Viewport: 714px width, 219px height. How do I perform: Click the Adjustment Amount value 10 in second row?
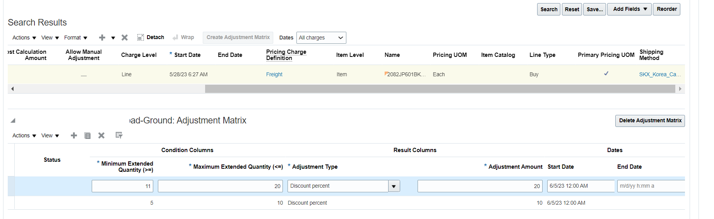tap(539, 203)
